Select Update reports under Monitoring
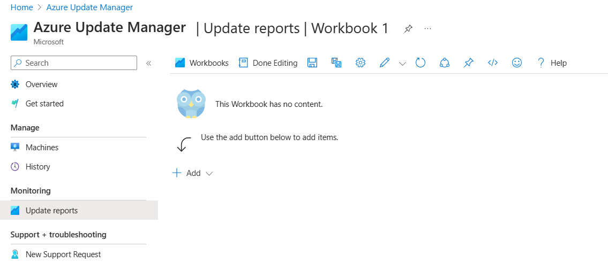The height and width of the screenshot is (278, 608). click(79, 210)
